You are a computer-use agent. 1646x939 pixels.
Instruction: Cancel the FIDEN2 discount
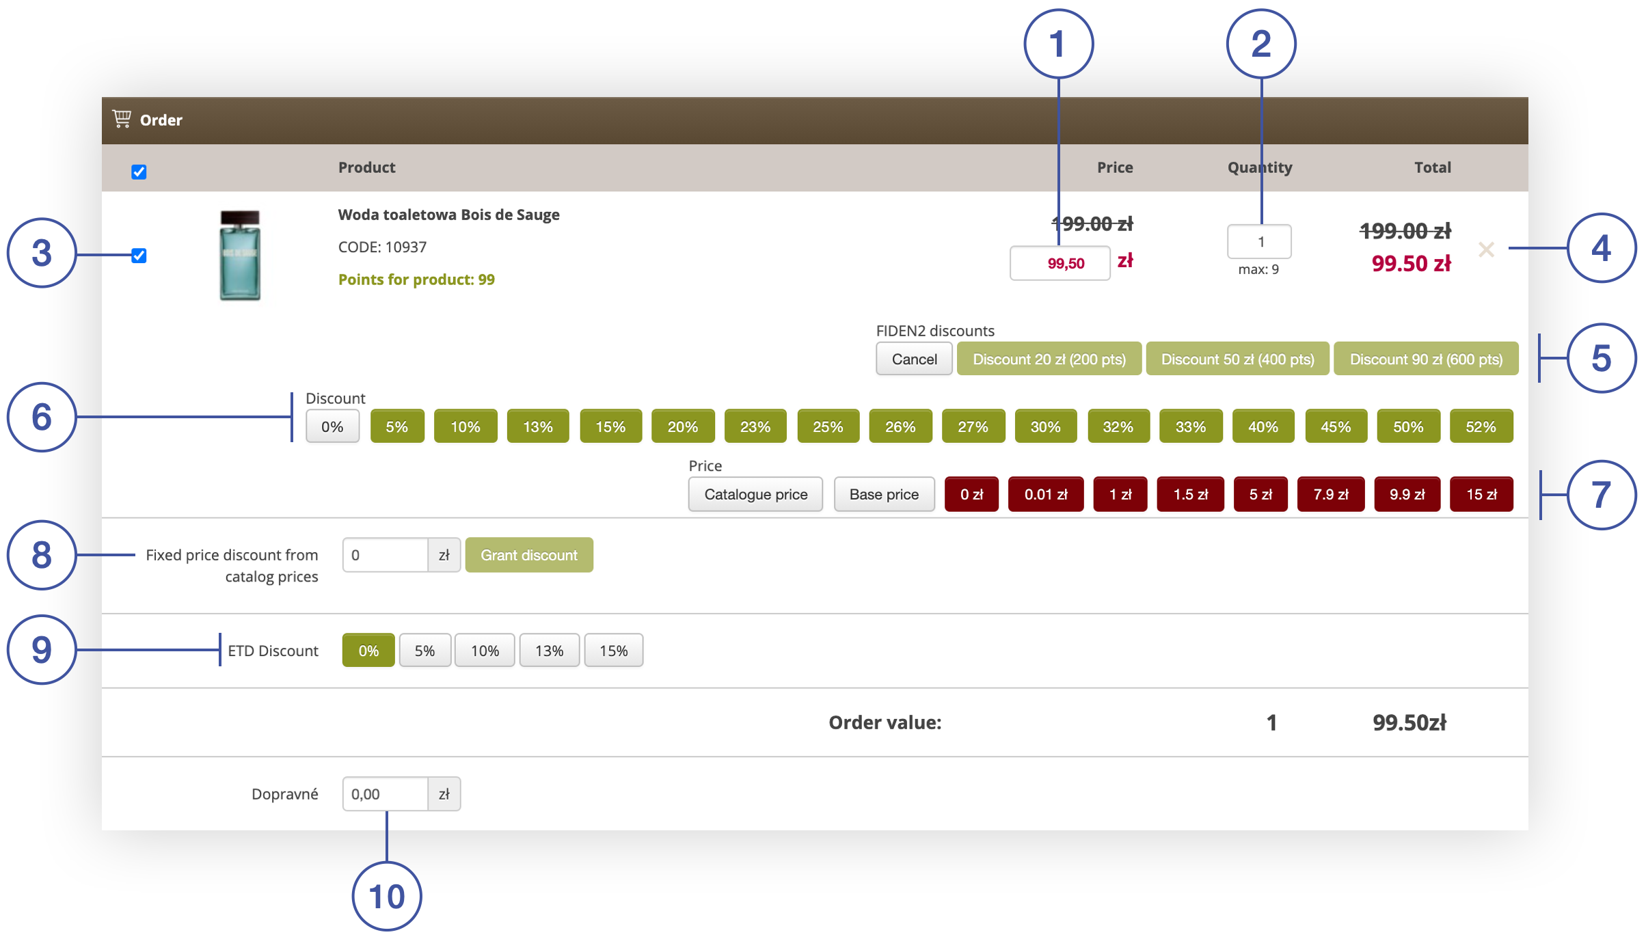click(x=914, y=359)
